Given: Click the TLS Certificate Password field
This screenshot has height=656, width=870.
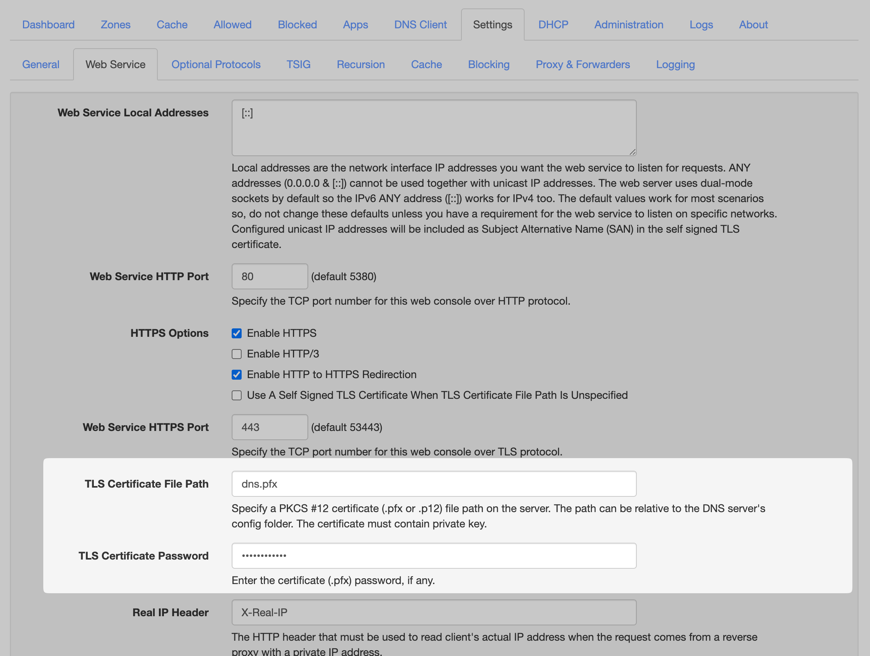Looking at the screenshot, I should (x=433, y=556).
